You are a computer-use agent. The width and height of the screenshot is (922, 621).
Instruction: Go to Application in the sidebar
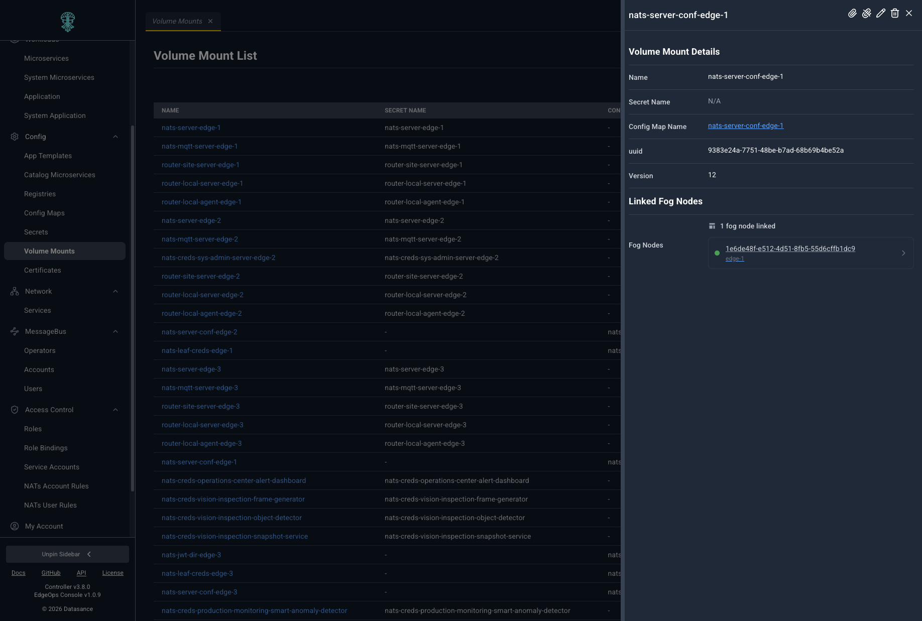42,96
